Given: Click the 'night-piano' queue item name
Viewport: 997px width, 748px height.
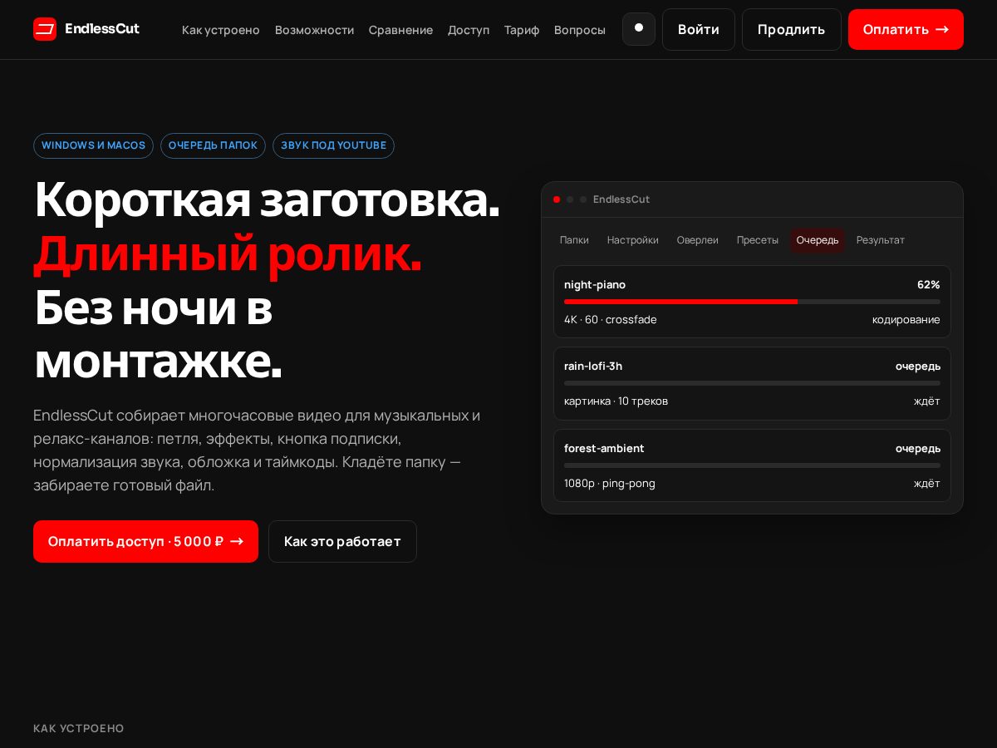Looking at the screenshot, I should pyautogui.click(x=595, y=284).
